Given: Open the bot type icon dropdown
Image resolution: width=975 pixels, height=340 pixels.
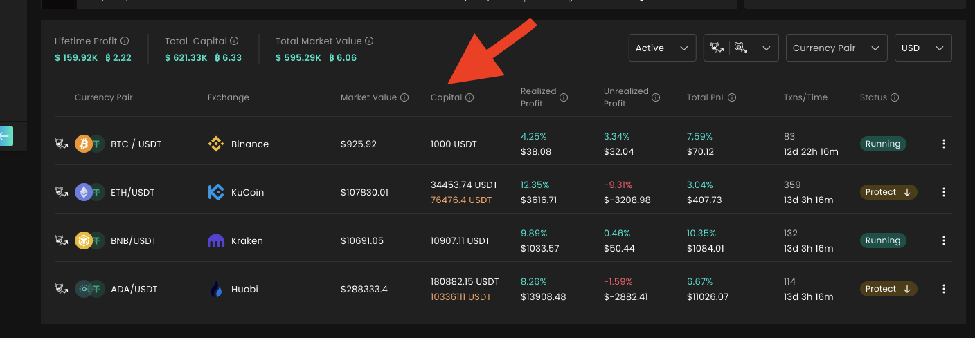Looking at the screenshot, I should point(741,48).
